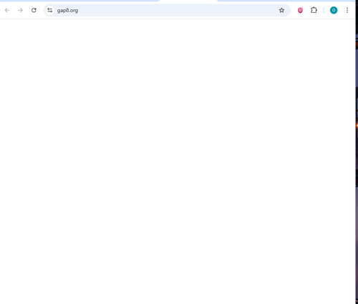Open the Extensions puzzle menu
The image size is (358, 304).
click(314, 10)
